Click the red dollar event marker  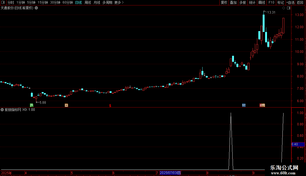(110, 106)
